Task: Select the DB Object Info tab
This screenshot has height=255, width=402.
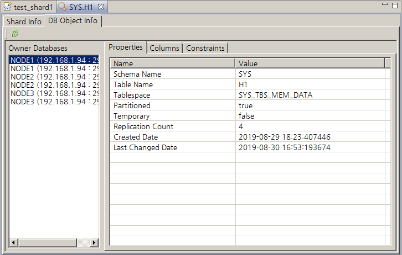Action: (73, 21)
